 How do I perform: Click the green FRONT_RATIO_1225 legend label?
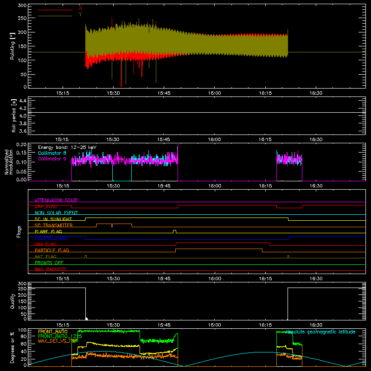(x=60, y=336)
